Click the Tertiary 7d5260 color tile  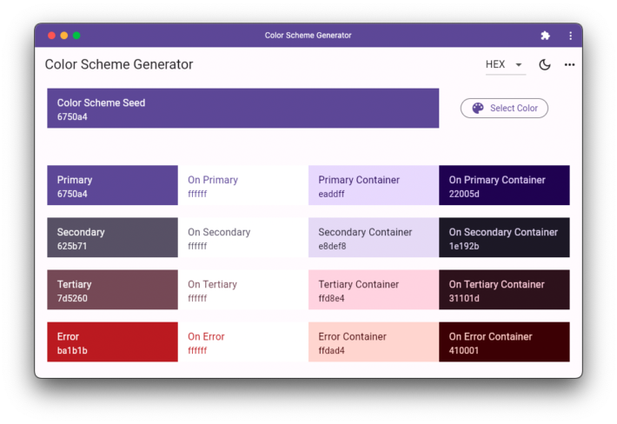coord(113,290)
